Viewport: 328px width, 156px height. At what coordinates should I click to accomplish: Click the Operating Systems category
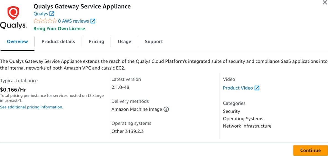coord(243,119)
